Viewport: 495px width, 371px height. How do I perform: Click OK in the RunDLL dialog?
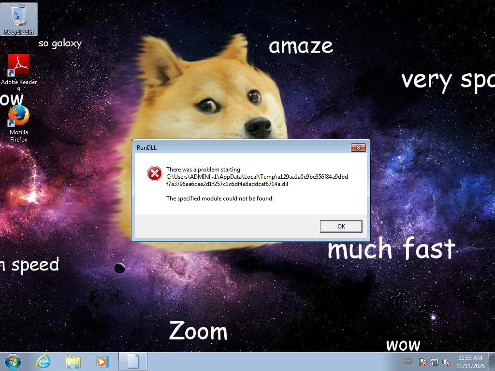(341, 226)
